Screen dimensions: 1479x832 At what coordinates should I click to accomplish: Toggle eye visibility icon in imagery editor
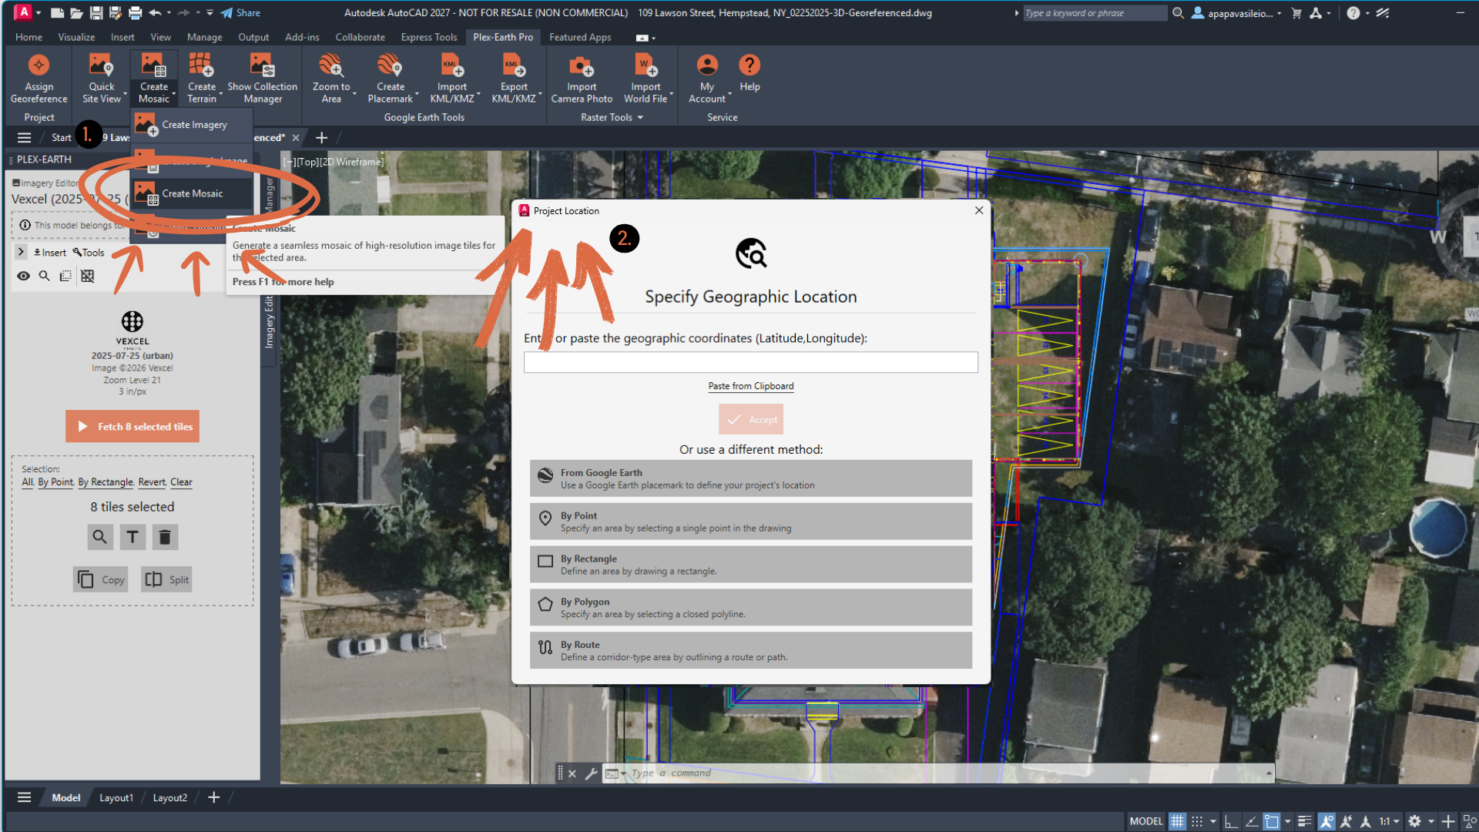24,276
